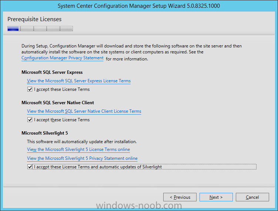
Task: Toggle Native Client license terms acceptance checkbox
Action: pos(30,120)
